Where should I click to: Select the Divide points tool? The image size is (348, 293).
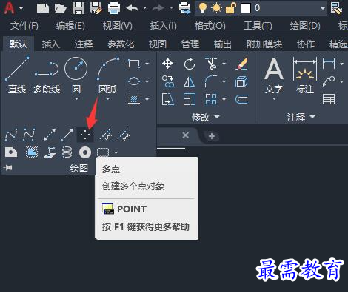(106, 135)
